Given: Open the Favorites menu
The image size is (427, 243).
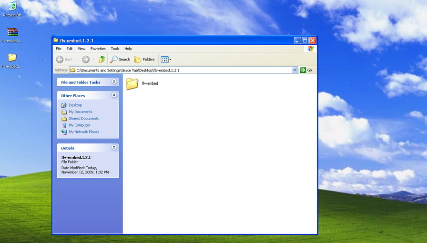Looking at the screenshot, I should pyautogui.click(x=98, y=49).
